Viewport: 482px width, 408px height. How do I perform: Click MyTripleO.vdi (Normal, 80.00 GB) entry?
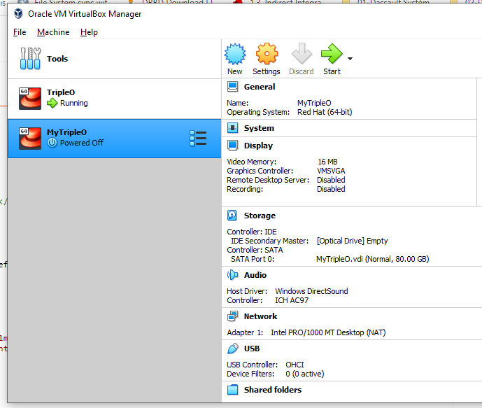pos(373,259)
